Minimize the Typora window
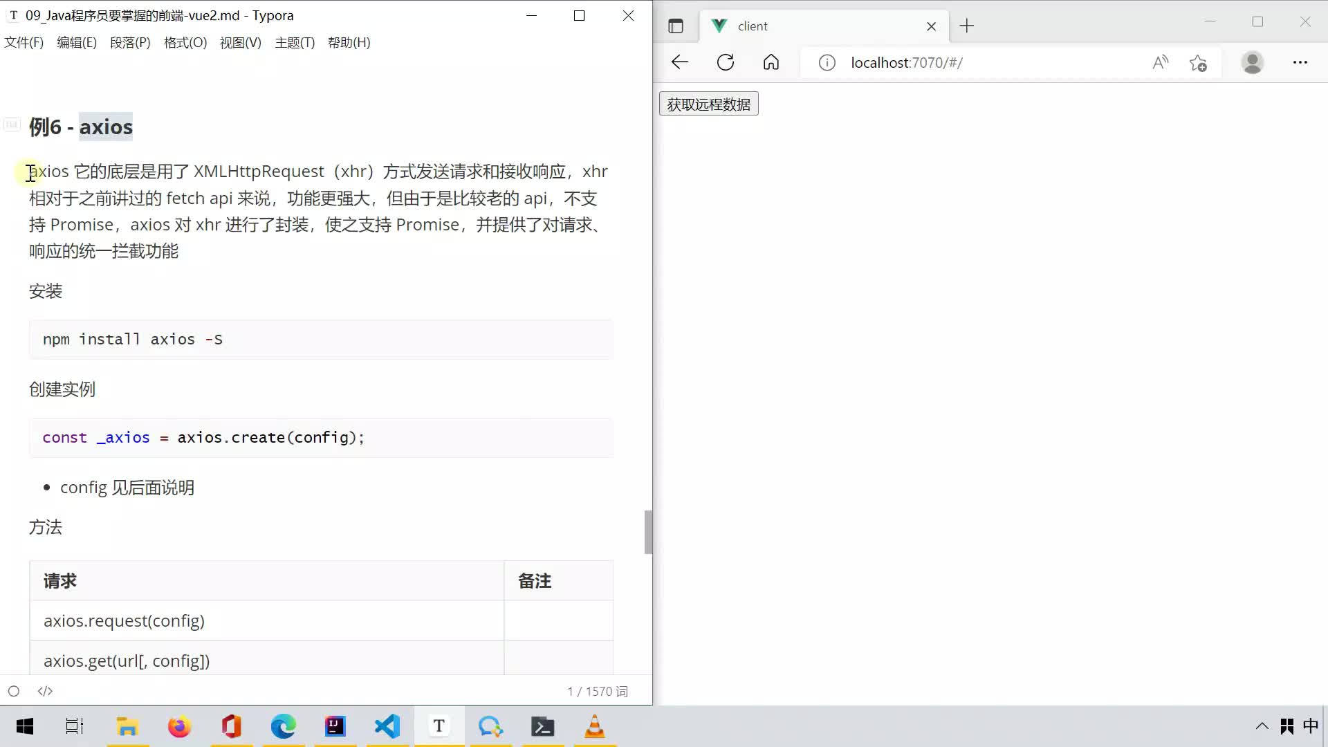This screenshot has width=1328, height=747. 532,16
